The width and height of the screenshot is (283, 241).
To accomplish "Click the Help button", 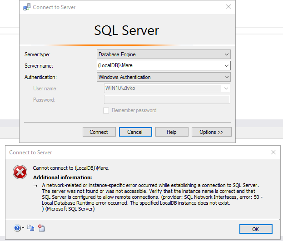I will click(171, 132).
